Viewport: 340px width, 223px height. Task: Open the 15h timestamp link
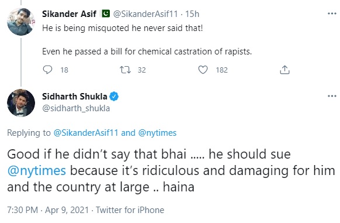[x=192, y=14]
